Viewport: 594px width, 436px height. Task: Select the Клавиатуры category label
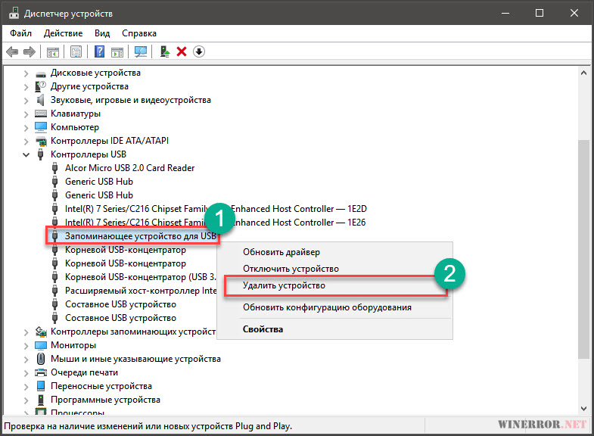(76, 114)
